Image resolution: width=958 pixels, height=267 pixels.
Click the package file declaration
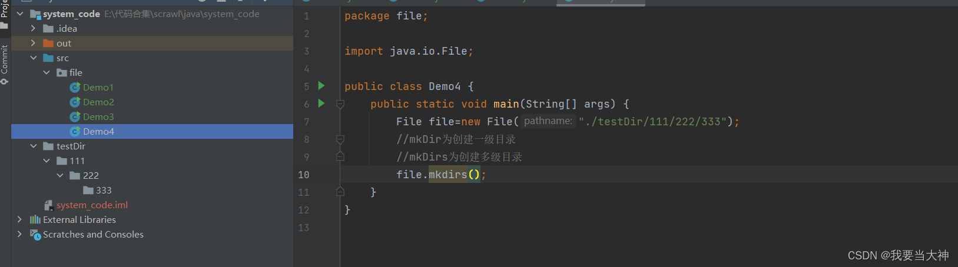(386, 16)
